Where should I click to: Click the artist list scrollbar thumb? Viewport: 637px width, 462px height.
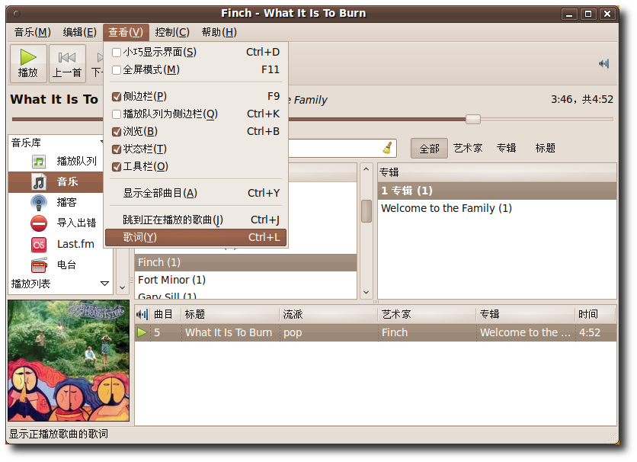click(366, 211)
